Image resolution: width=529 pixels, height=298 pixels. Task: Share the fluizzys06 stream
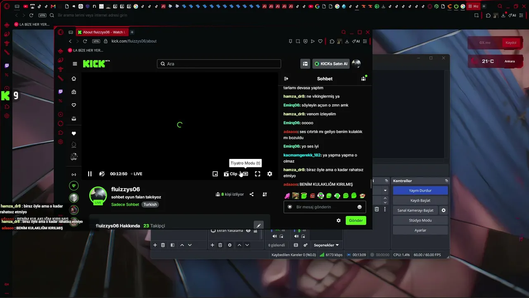[251, 194]
